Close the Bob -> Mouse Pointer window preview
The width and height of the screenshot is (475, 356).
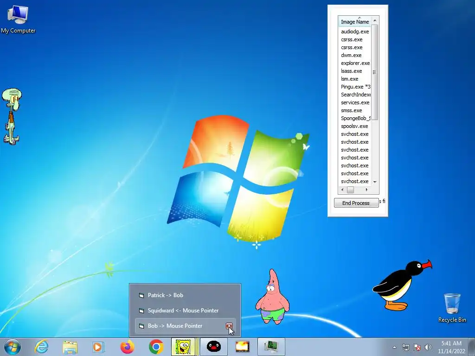229,326
